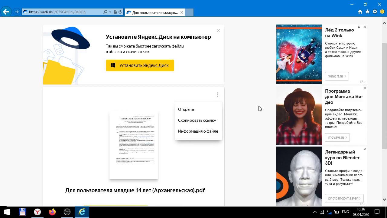
Task: Close the Blender 3D course ad
Action: pos(364,149)
